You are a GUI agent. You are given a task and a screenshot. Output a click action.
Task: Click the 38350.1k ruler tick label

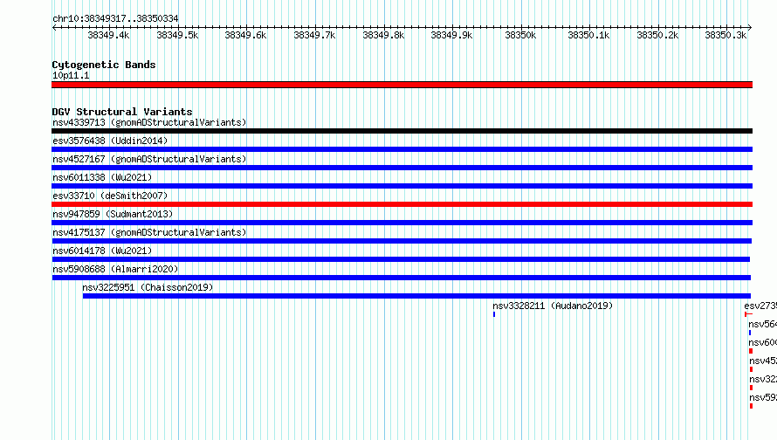coord(588,35)
